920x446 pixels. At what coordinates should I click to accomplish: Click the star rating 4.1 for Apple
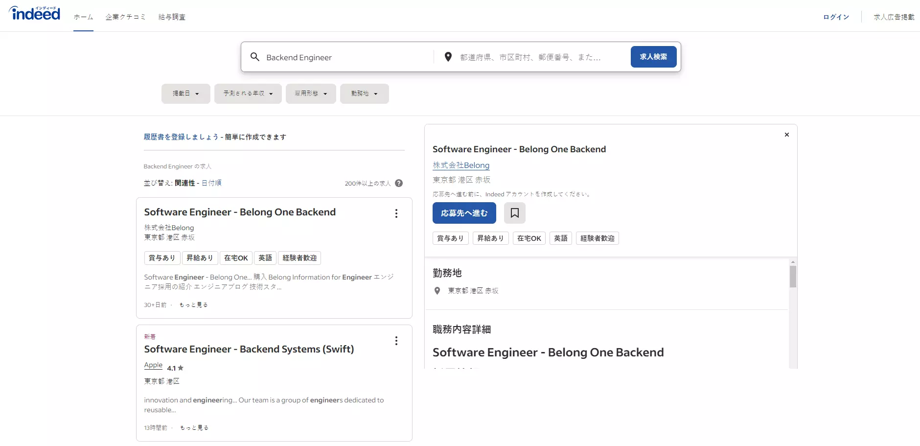tap(175, 368)
